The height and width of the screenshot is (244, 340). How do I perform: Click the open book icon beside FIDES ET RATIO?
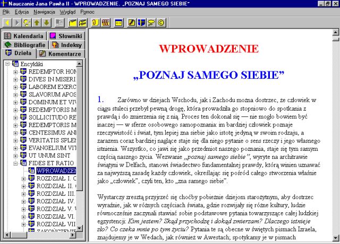click(23, 162)
